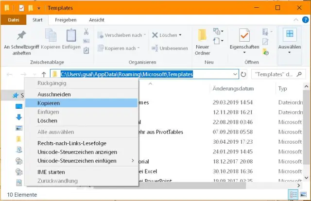Click the vertical scrollbar up arrow

(307, 86)
